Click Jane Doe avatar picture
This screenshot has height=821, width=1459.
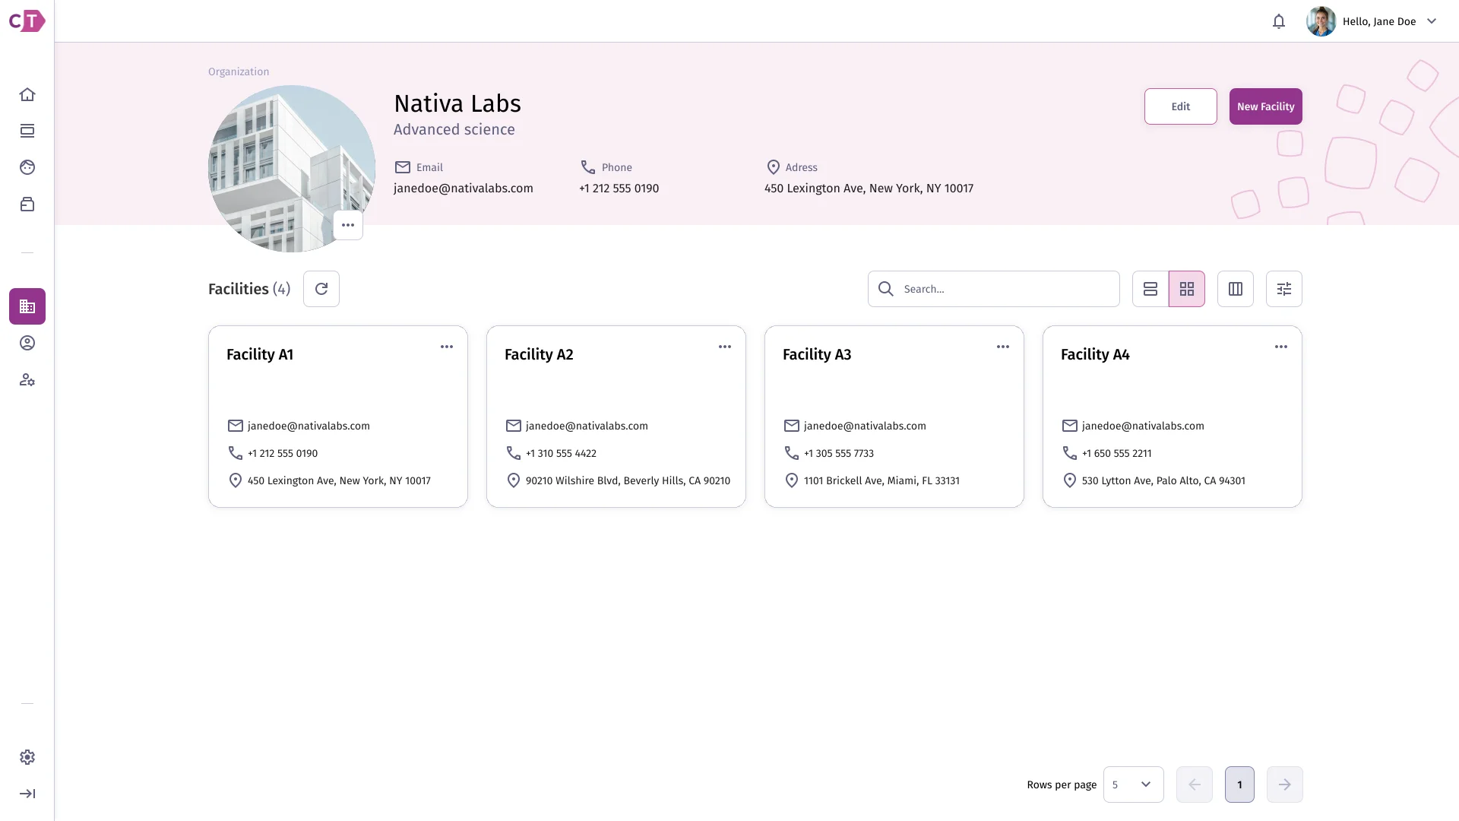(1321, 21)
